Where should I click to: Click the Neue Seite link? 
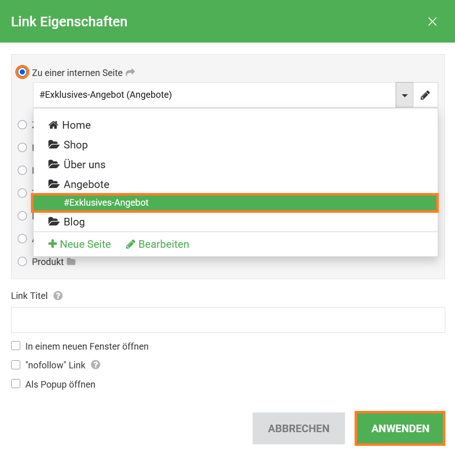80,244
